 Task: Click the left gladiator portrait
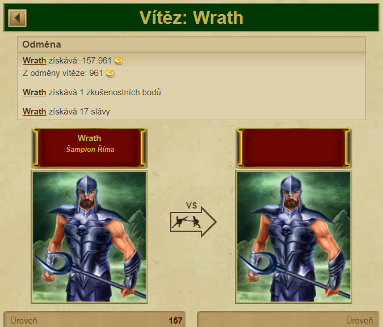pos(90,237)
